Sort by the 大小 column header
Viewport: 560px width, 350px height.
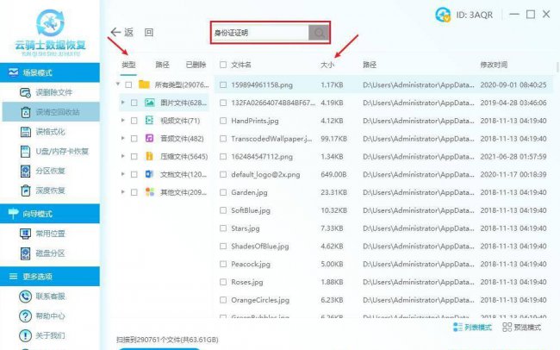(327, 65)
